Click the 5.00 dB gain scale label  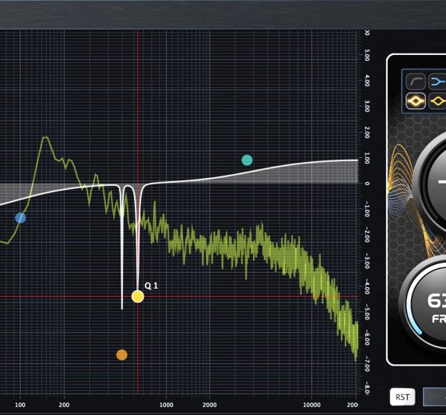(367, 55)
